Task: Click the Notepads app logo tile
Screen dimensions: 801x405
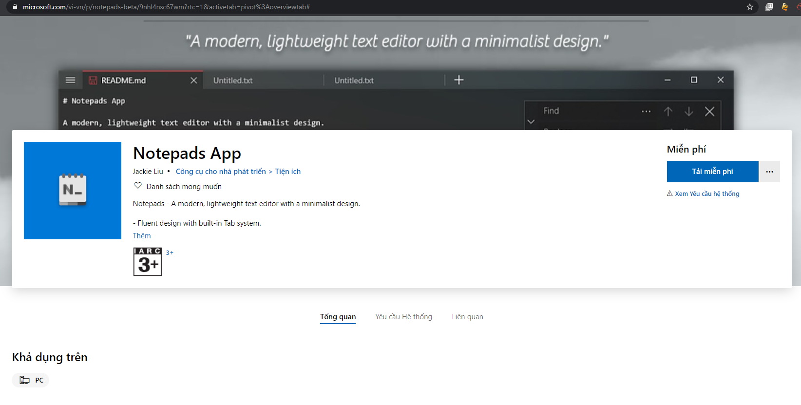Action: pos(73,191)
